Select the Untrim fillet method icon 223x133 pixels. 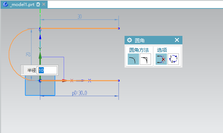(145, 59)
